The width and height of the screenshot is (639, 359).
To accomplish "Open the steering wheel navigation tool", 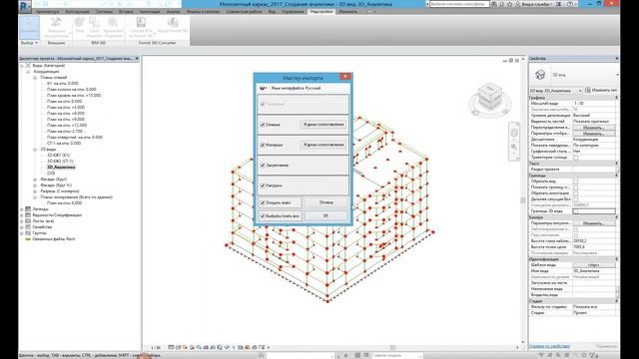I will (514, 133).
